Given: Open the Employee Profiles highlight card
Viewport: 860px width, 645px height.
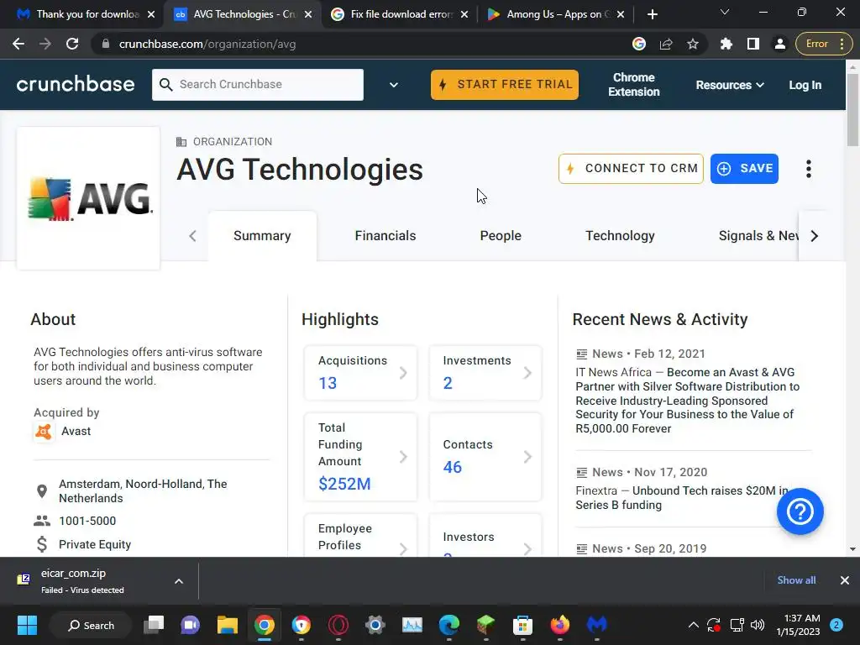Looking at the screenshot, I should point(361,537).
